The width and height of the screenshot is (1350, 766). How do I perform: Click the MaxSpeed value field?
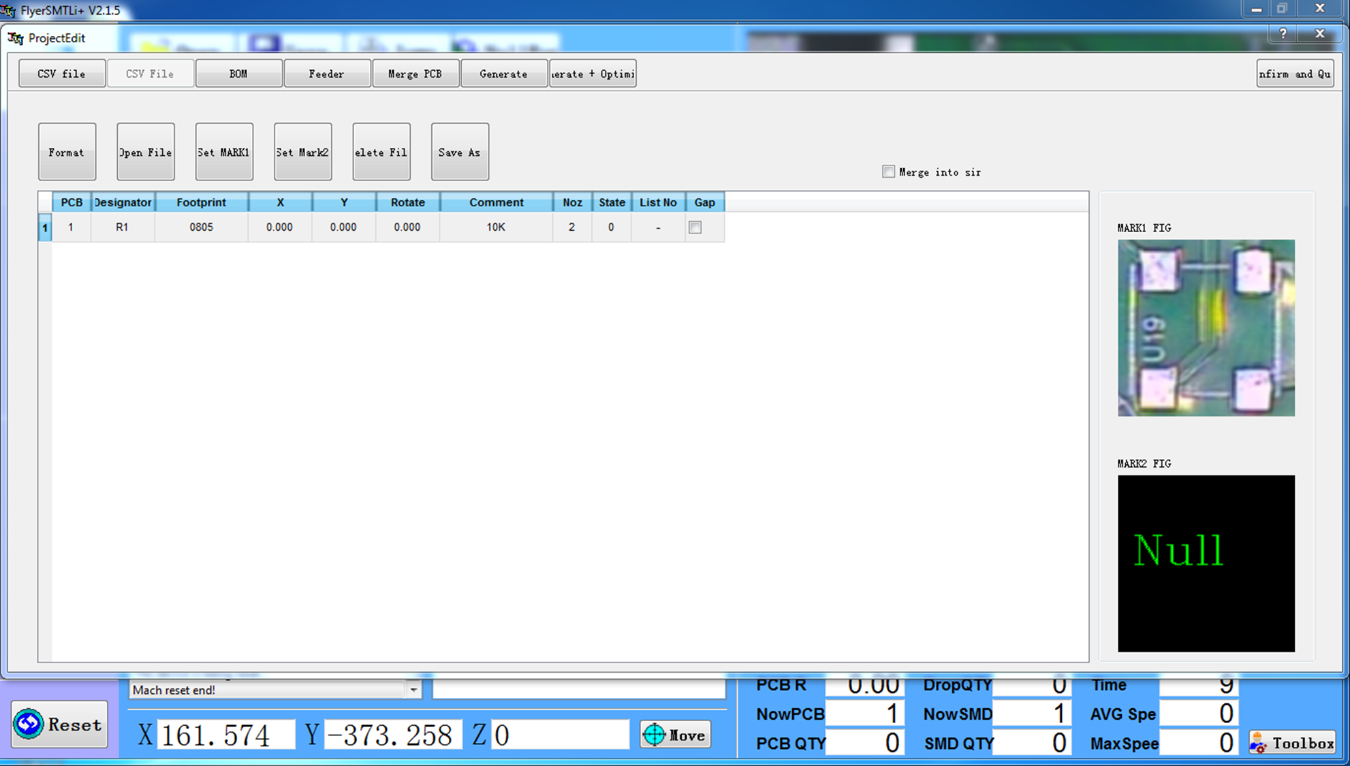point(1199,742)
